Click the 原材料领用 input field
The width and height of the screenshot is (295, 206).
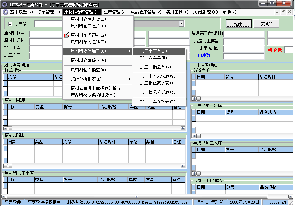tap(46, 34)
